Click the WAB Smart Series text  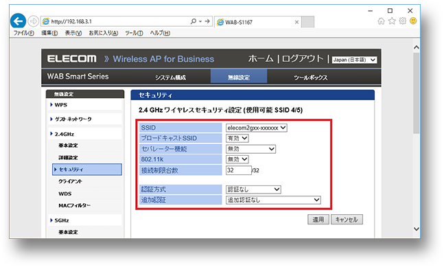pyautogui.click(x=78, y=76)
